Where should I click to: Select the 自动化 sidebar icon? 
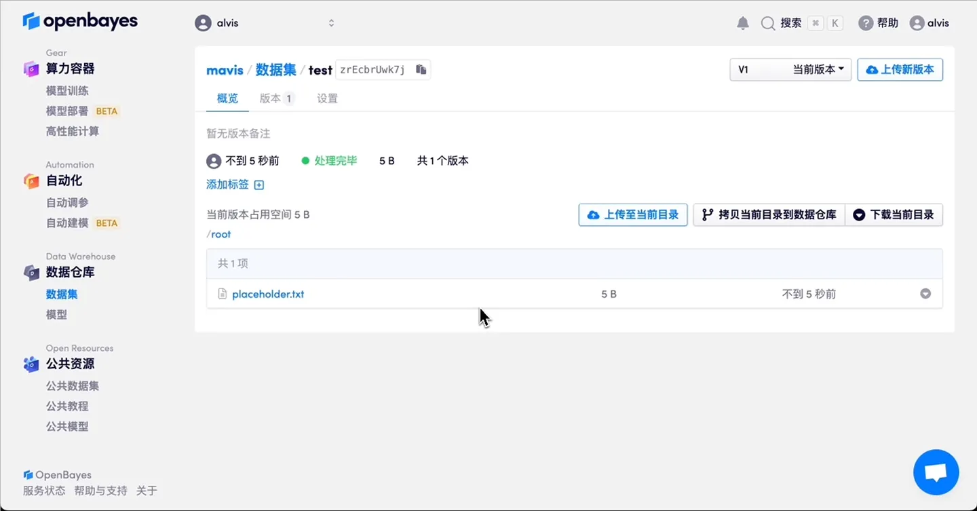point(31,181)
